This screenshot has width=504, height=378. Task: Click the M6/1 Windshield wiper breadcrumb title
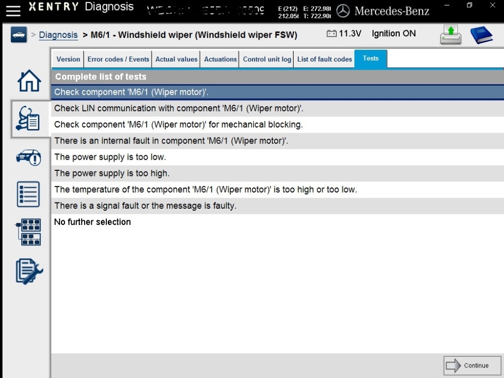click(194, 35)
